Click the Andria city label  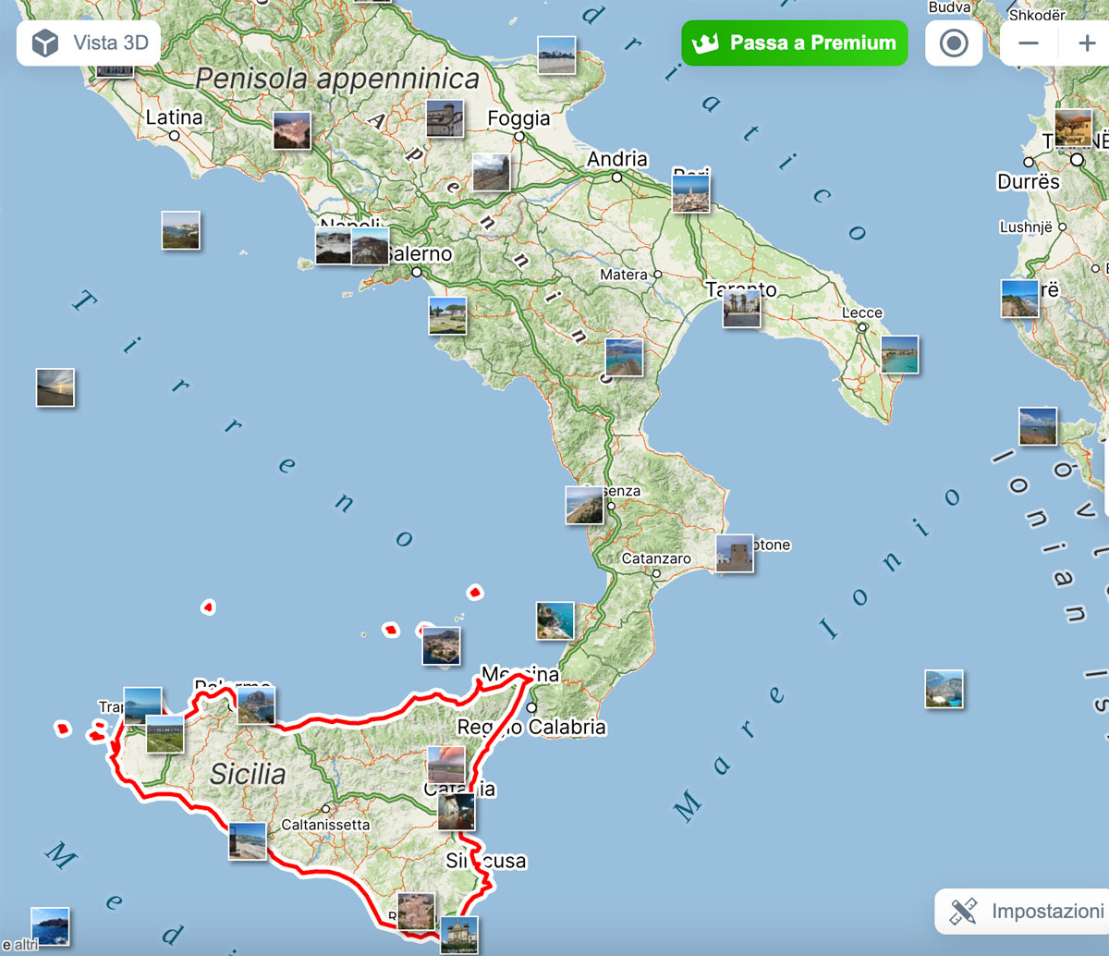(x=617, y=159)
